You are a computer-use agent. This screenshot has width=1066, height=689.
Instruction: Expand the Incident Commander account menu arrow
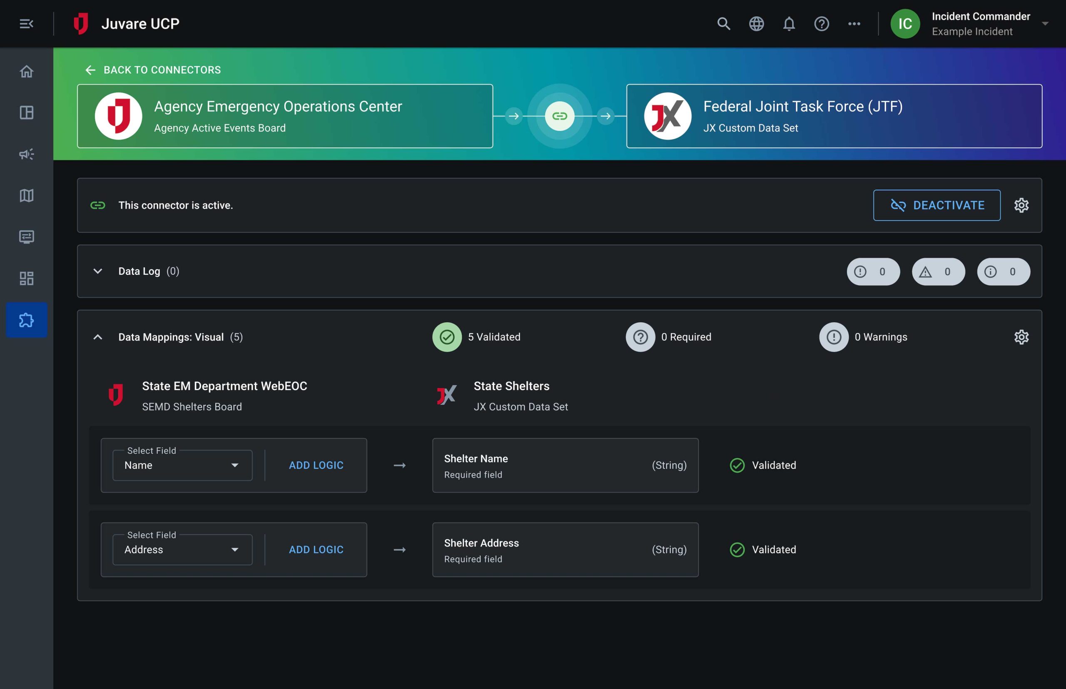click(x=1045, y=24)
